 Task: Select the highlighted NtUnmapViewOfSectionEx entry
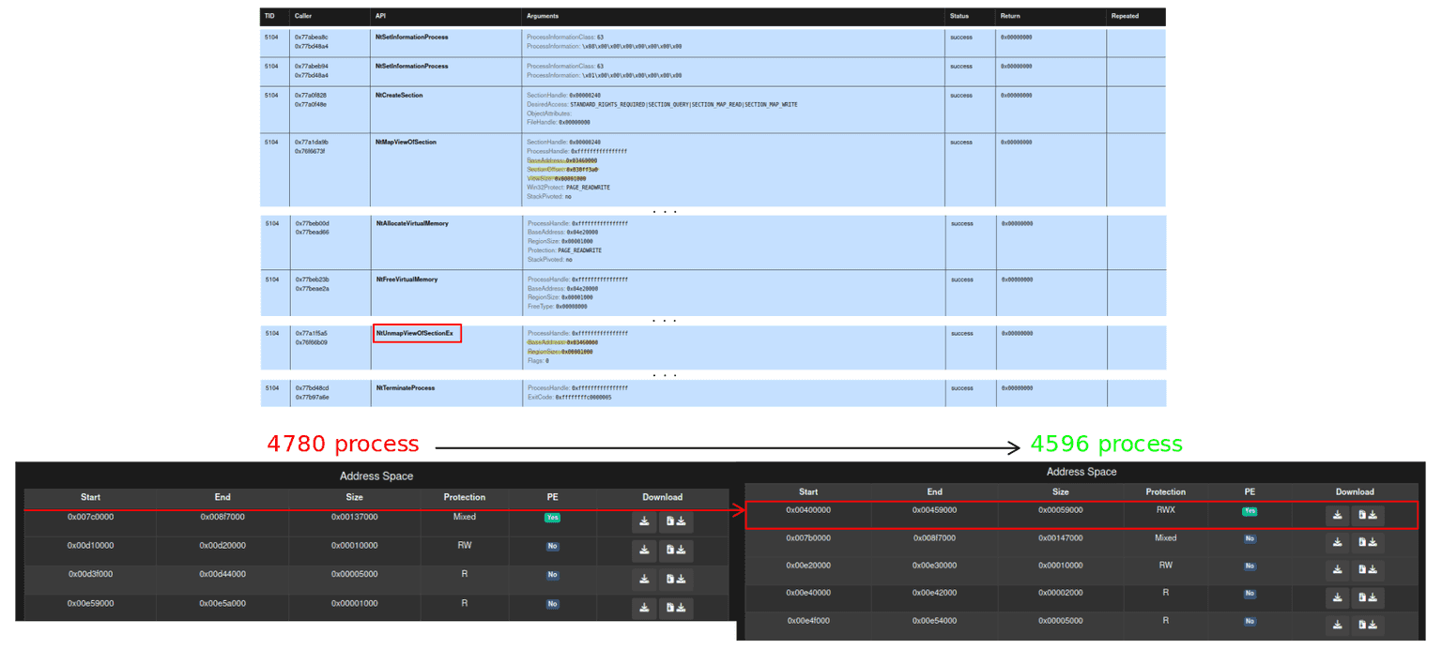tap(417, 333)
